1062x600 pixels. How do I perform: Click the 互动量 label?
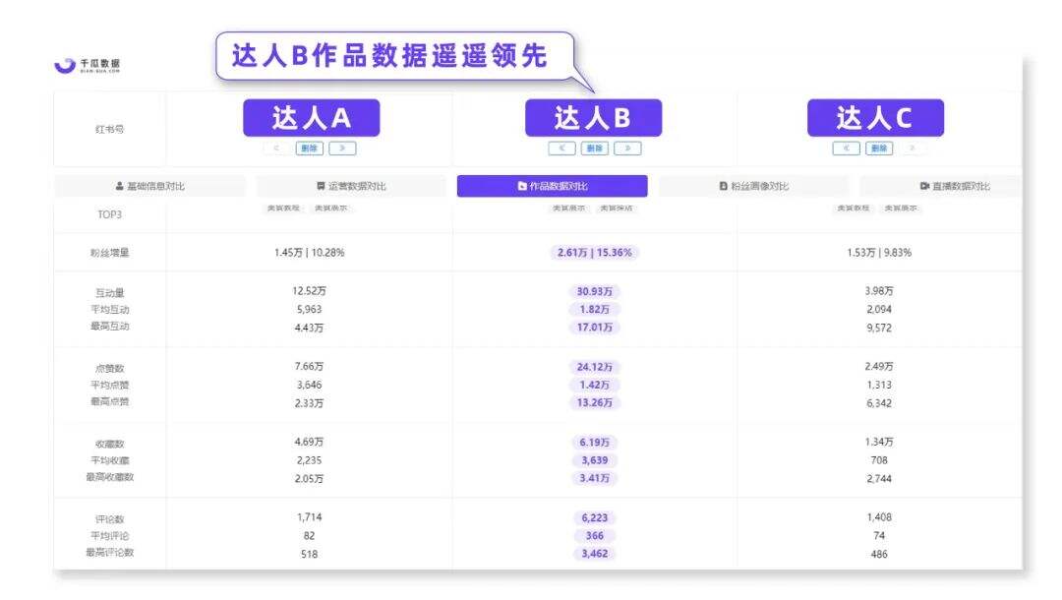pyautogui.click(x=110, y=293)
